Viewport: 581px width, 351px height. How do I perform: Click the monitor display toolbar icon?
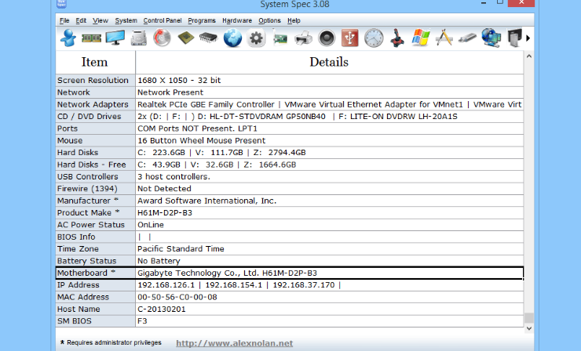[115, 38]
